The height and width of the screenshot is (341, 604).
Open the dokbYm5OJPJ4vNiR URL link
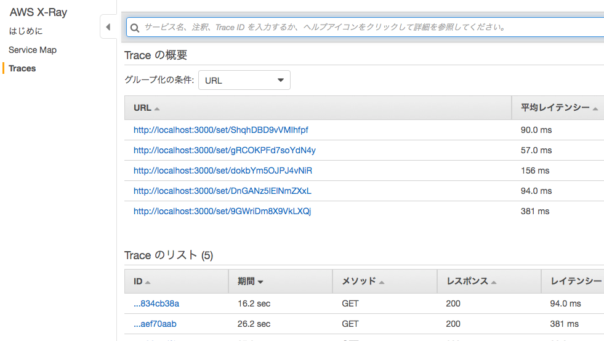pos(223,170)
